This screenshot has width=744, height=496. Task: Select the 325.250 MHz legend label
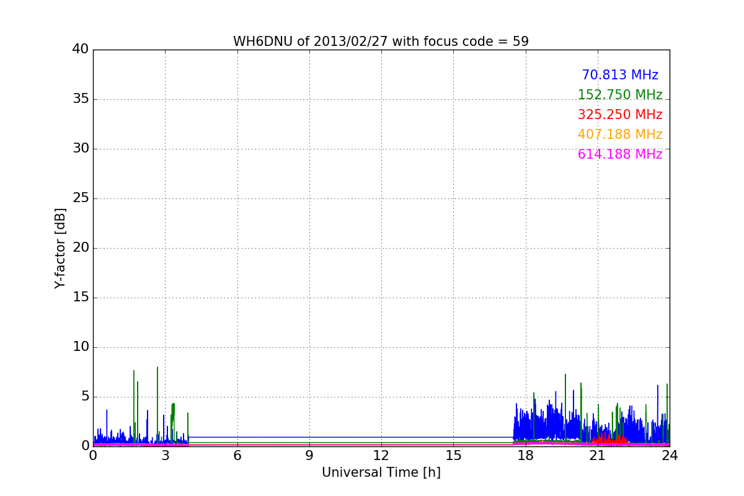click(620, 115)
